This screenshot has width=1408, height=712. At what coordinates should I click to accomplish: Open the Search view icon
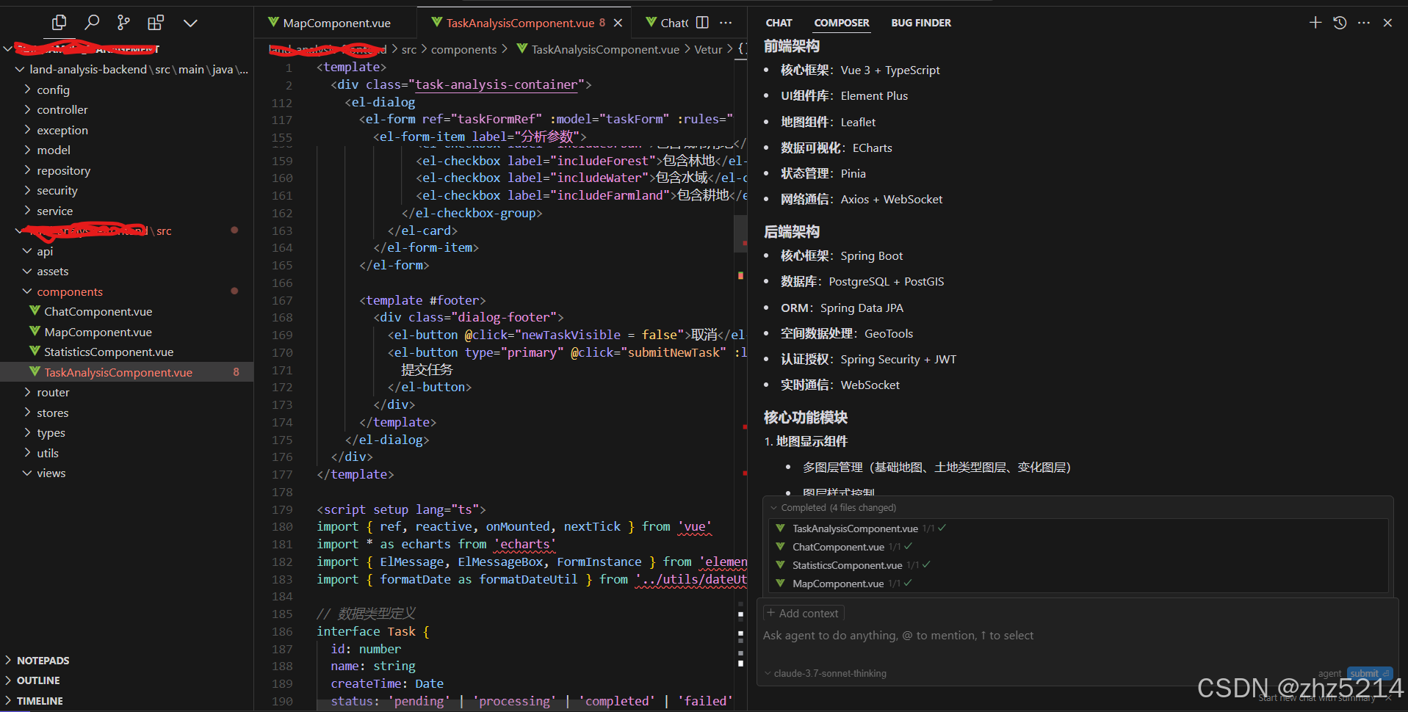coord(92,23)
